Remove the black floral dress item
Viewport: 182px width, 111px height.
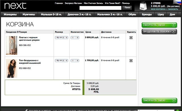(131, 38)
